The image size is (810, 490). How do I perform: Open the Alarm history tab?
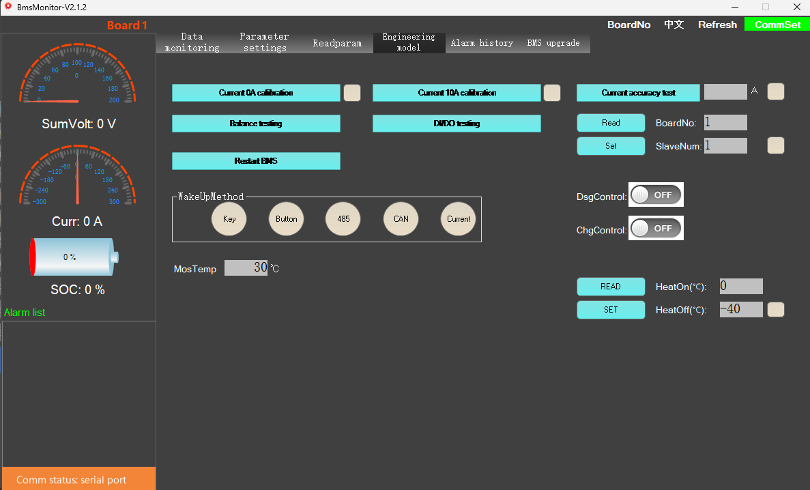(482, 43)
